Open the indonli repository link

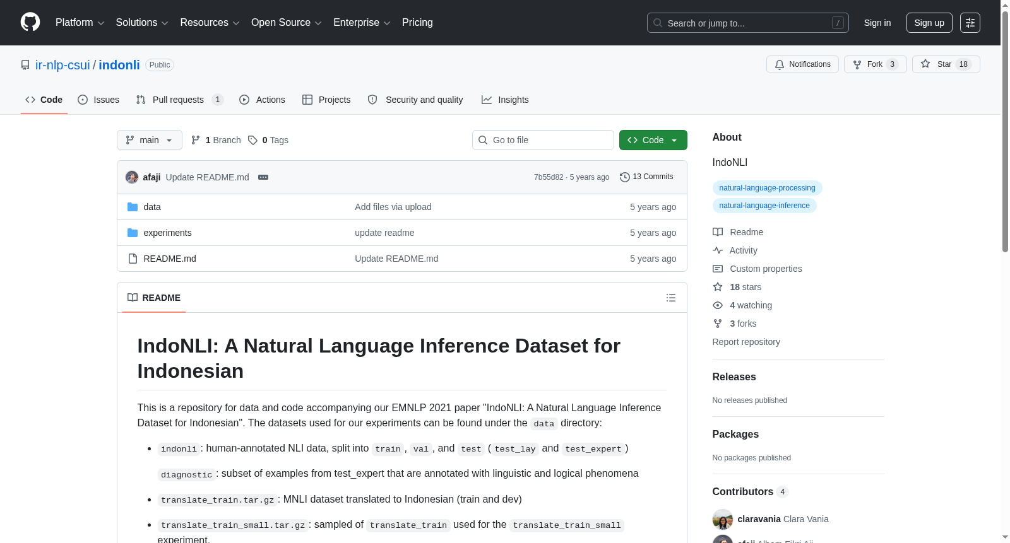click(x=119, y=65)
